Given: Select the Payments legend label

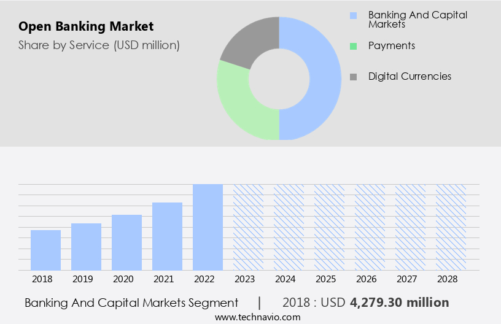Looking at the screenshot, I should (x=391, y=45).
